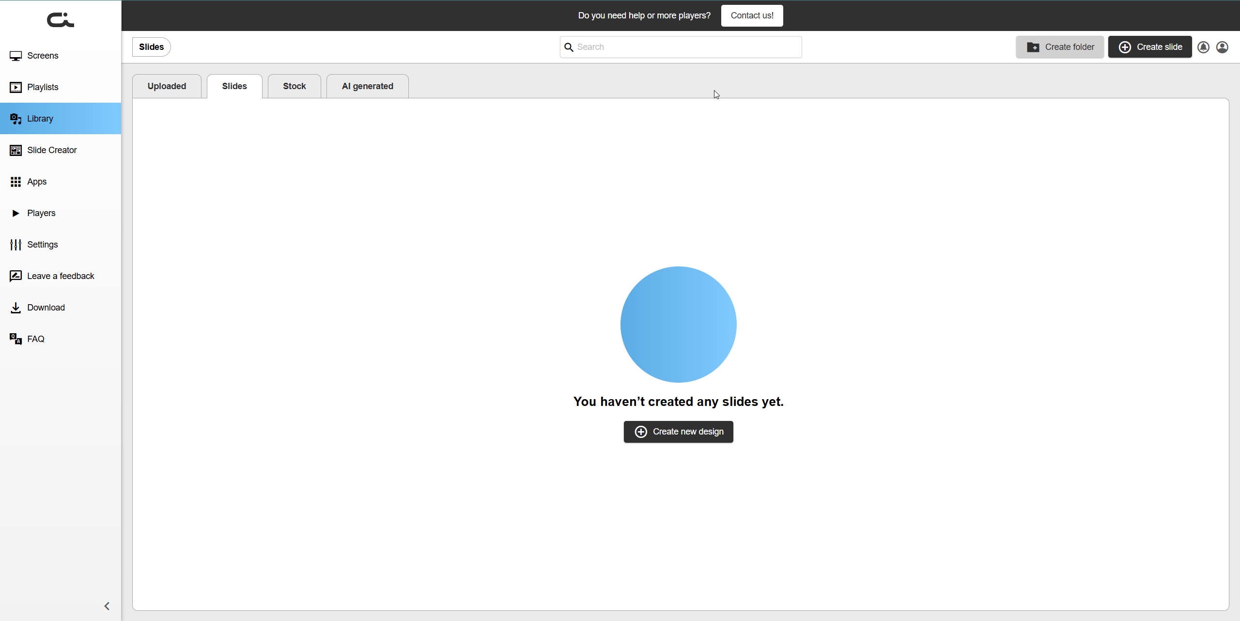The width and height of the screenshot is (1240, 621).
Task: Open Settings sliders icon
Action: [15, 245]
